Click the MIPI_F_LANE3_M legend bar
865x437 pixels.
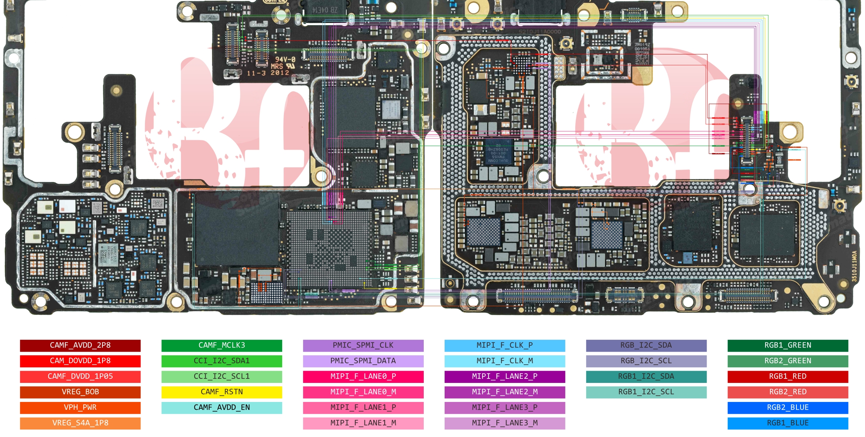(505, 423)
